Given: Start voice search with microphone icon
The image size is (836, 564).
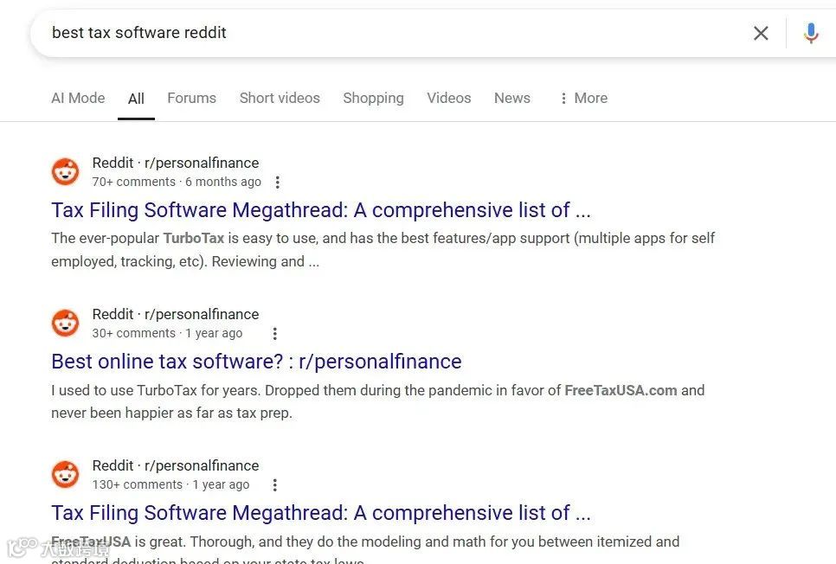Looking at the screenshot, I should (x=811, y=33).
